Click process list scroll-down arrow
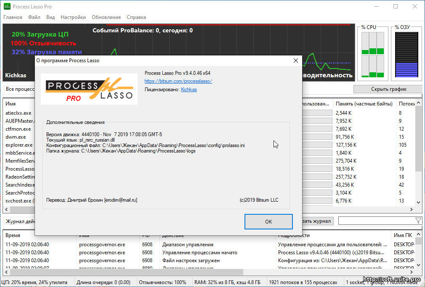 point(419,202)
